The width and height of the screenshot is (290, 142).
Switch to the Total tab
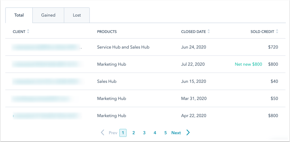(x=19, y=15)
